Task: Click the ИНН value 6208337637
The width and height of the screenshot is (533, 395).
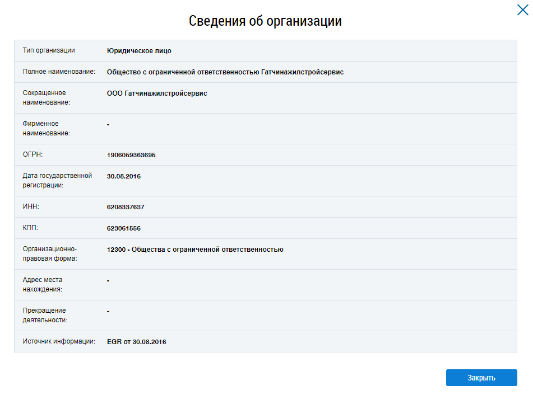Action: 126,207
